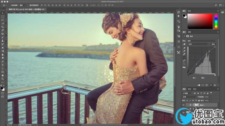
Task: Toggle lock transparent pixels in Layers panel
Action: coord(187,101)
